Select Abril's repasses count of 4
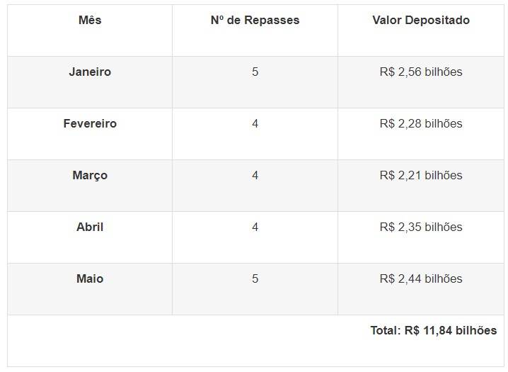The image size is (508, 372). 255,227
